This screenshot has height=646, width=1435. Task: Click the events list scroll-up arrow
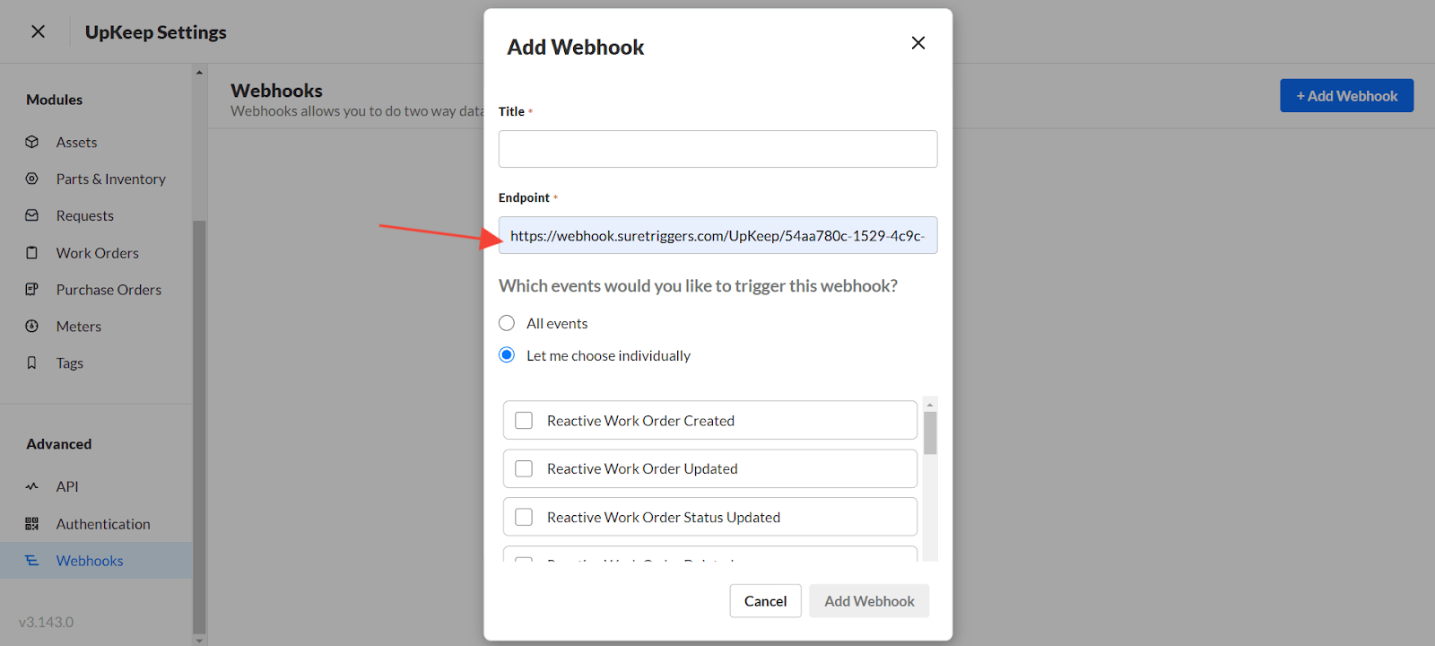(930, 405)
